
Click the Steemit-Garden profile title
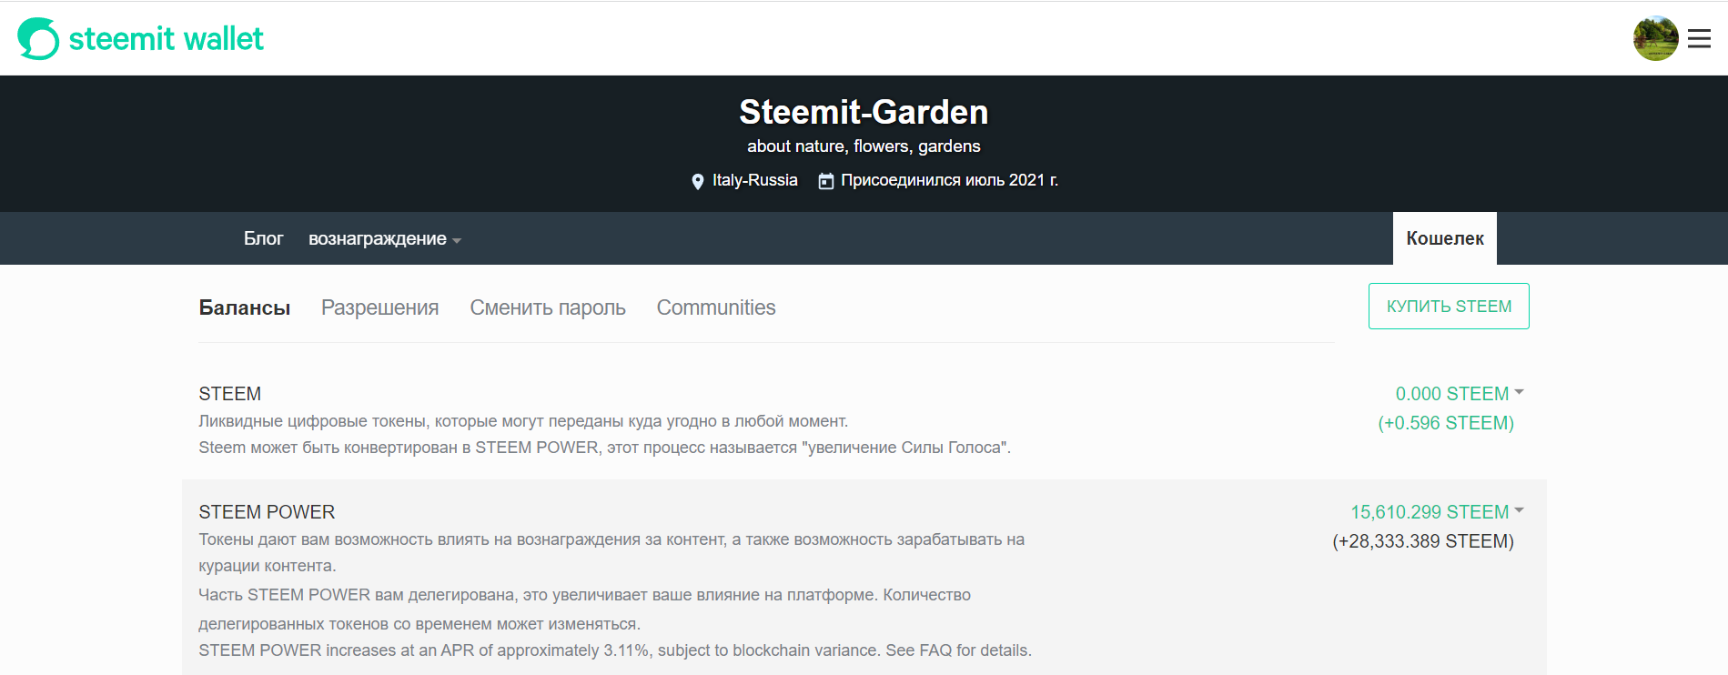point(864,112)
